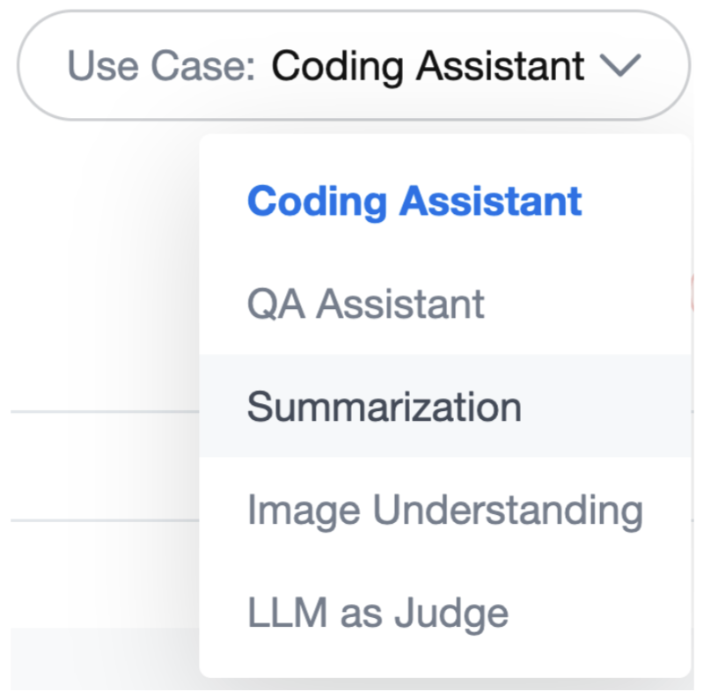Set use case to LLM as Judge
Viewport: 711px width, 699px height.
[377, 613]
